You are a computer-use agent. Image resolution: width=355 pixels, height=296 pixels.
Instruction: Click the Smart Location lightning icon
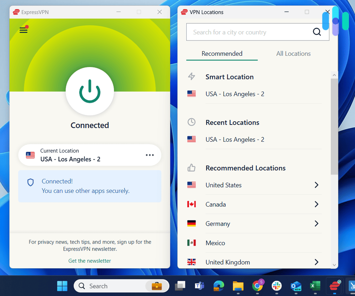click(x=191, y=76)
